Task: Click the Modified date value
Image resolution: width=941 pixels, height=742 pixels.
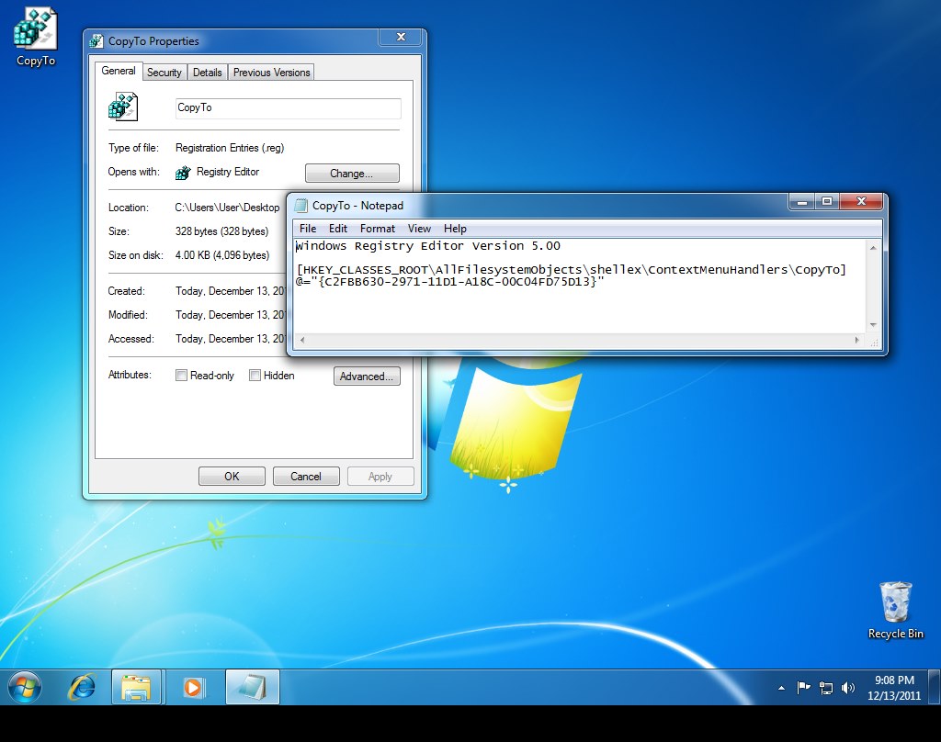Action: (x=231, y=315)
